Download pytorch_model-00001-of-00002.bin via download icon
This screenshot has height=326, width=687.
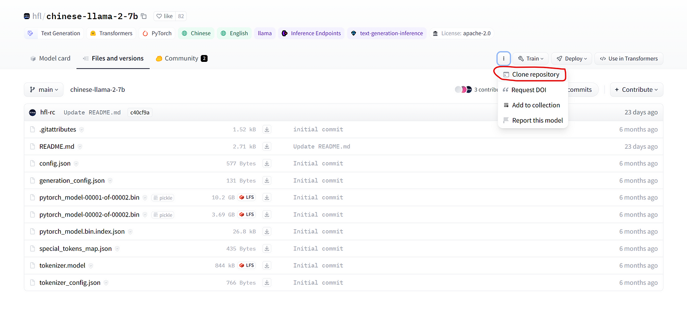point(267,197)
